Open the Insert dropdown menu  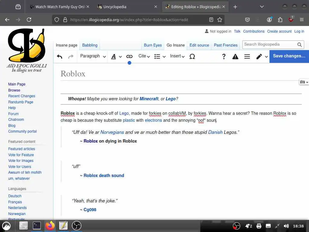177,56
